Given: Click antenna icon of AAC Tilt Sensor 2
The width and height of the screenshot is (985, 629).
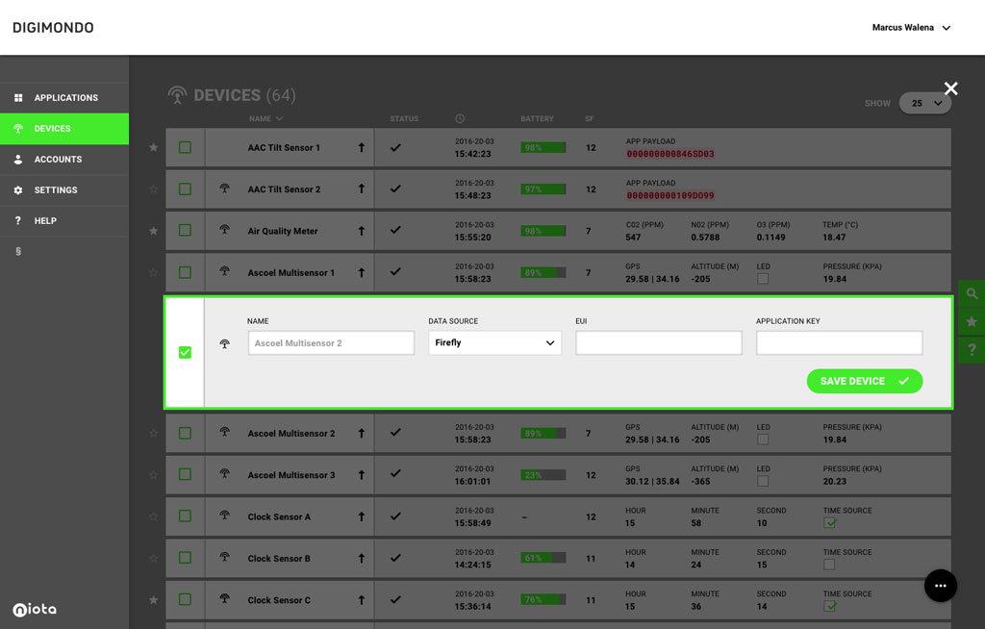Looking at the screenshot, I should pyautogui.click(x=224, y=189).
